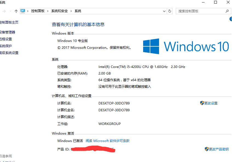
Task: Click the search magnifier icon
Action: pos(227,11)
